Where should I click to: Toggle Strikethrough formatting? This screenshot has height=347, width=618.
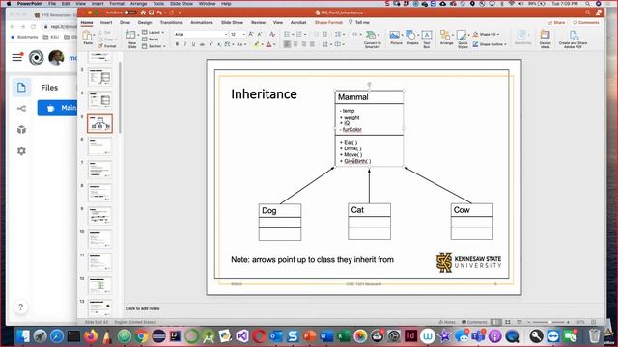[x=202, y=45]
